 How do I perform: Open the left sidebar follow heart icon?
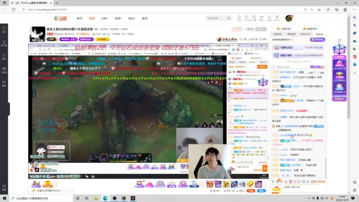pyautogui.click(x=4, y=30)
